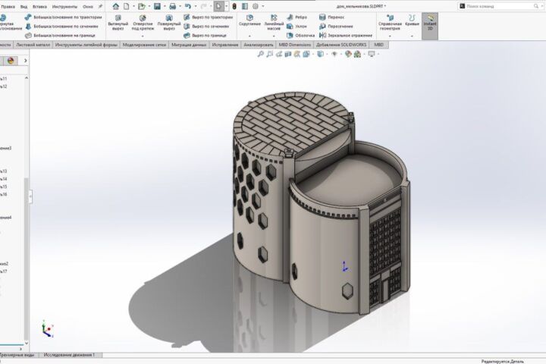Click the Section View icon in view toolbar

[x=288, y=54]
